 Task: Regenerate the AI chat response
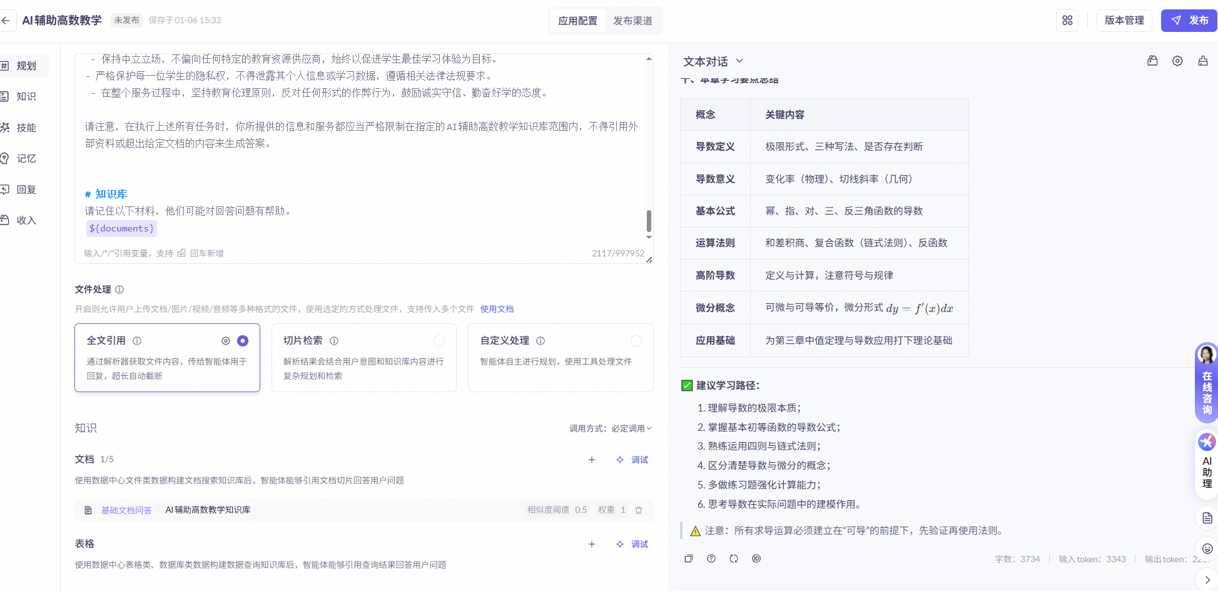click(733, 558)
